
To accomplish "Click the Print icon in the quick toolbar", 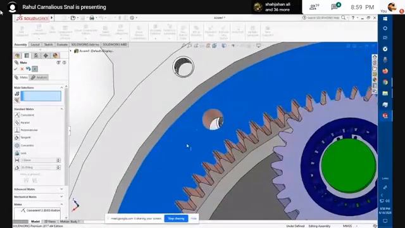I will (x=92, y=18).
